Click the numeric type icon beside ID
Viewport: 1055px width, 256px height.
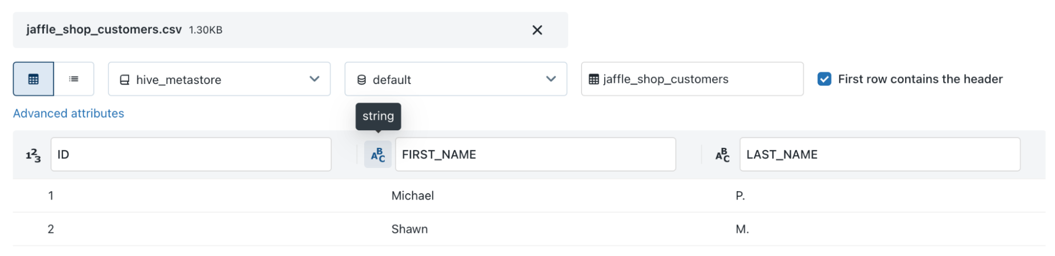pos(33,155)
